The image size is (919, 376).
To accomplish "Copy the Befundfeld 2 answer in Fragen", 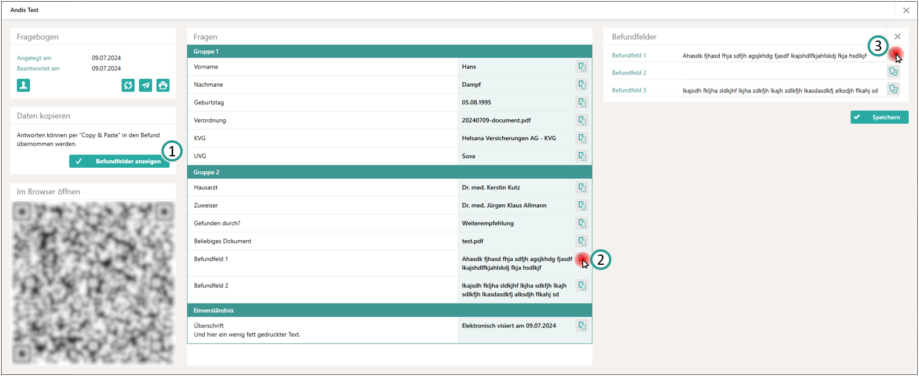I will point(582,286).
